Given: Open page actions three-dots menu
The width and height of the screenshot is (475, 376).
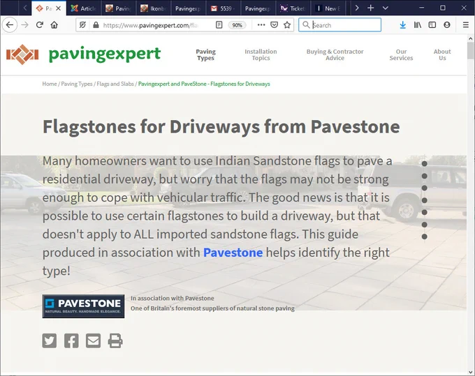Looking at the screenshot, I should pyautogui.click(x=261, y=25).
